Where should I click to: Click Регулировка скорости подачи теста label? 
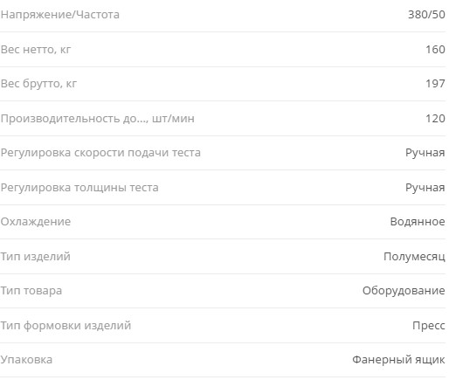tap(100, 153)
